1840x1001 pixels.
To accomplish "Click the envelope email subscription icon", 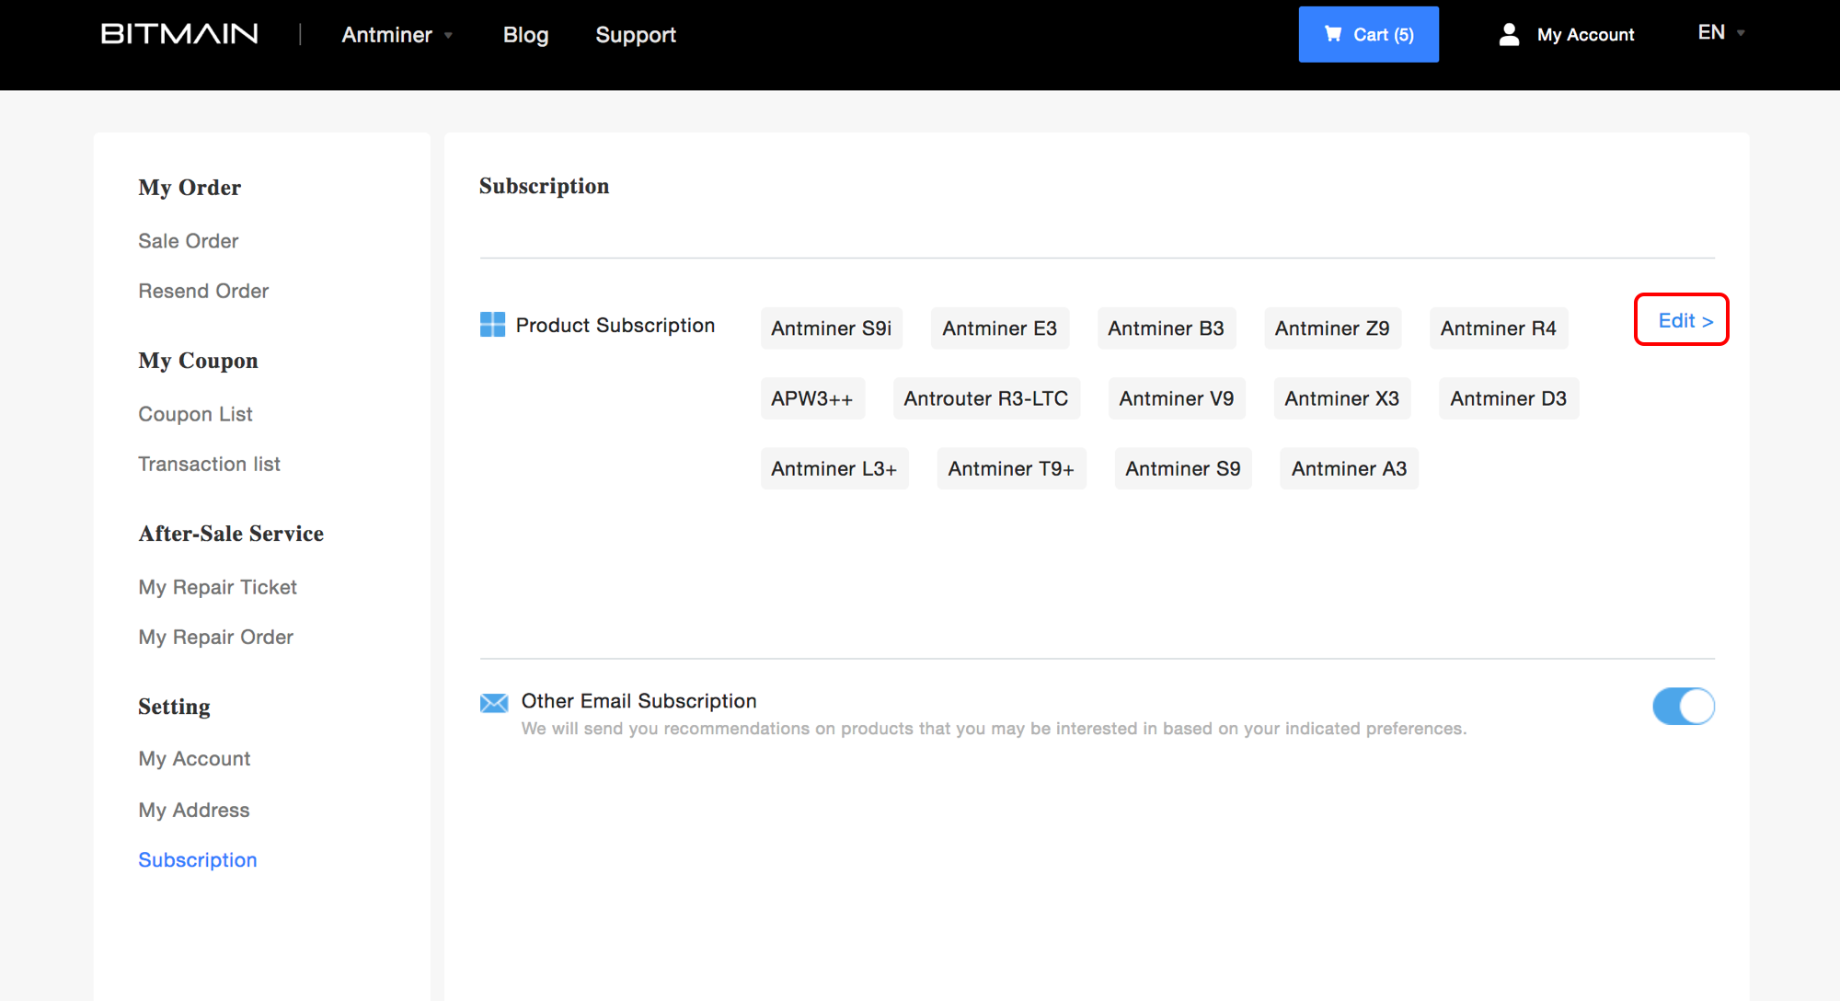I will click(494, 703).
